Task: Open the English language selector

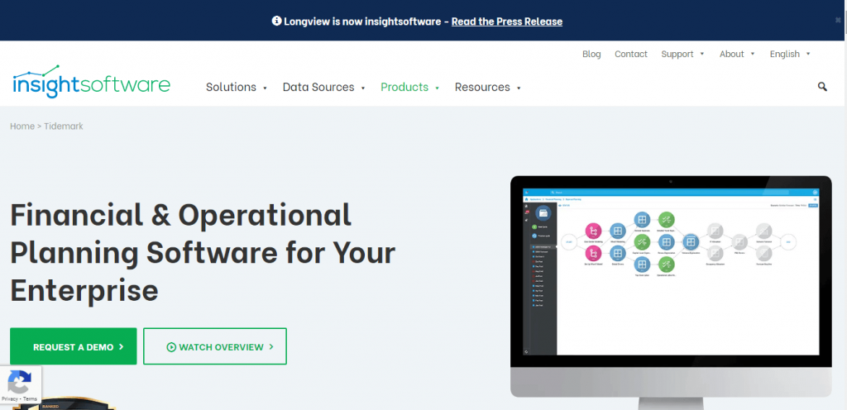Action: (x=790, y=54)
